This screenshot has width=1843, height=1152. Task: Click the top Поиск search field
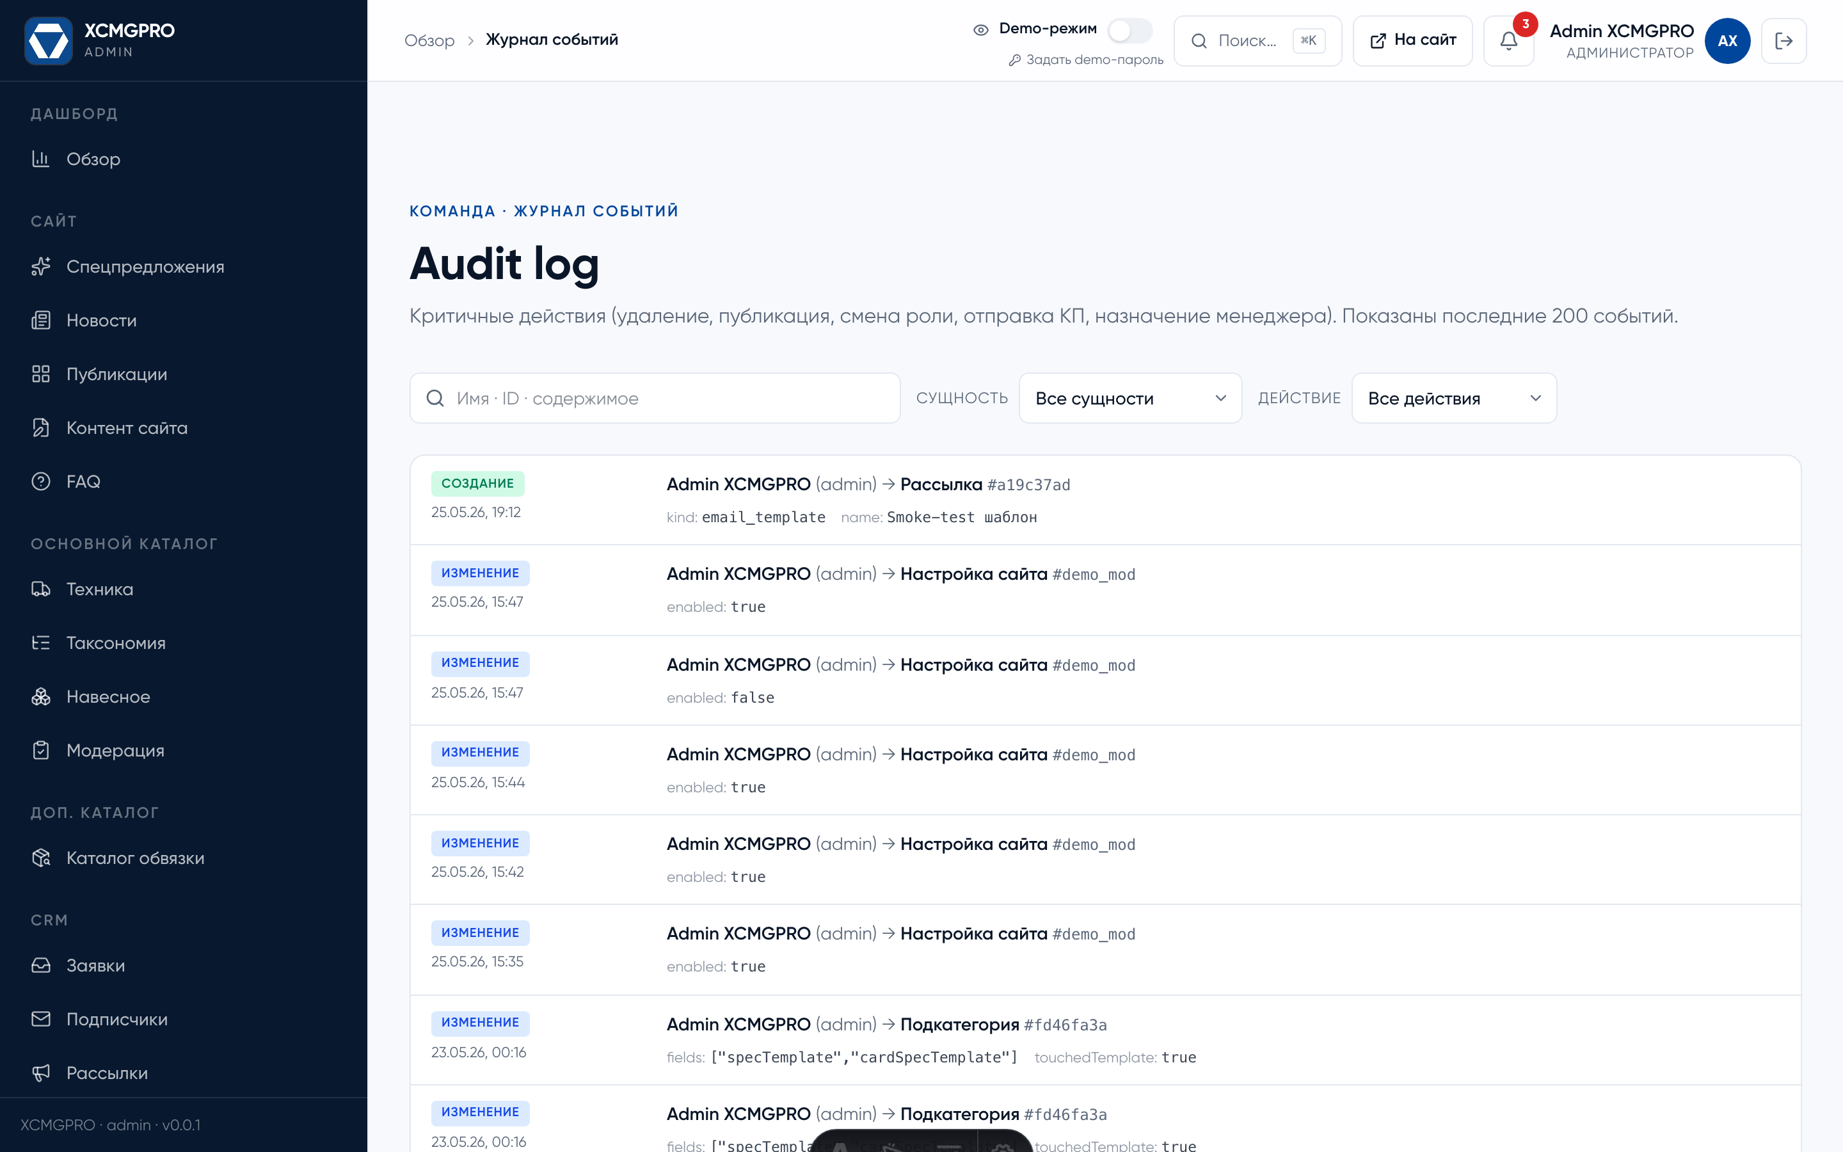pyautogui.click(x=1257, y=40)
